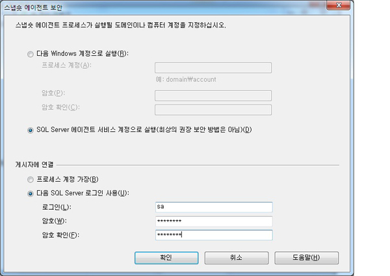390x276 pixels.
Task: Click the '암호(W):' label
Action: coord(54,221)
